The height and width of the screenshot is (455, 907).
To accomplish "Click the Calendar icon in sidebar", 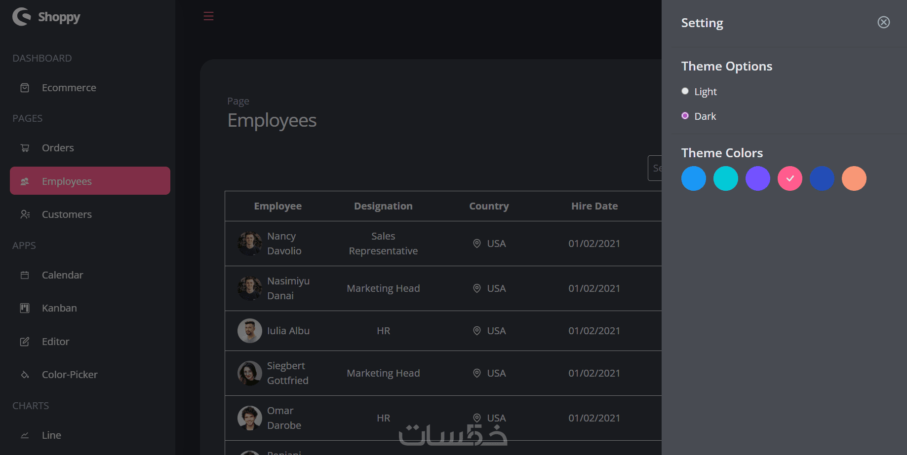I will [25, 275].
